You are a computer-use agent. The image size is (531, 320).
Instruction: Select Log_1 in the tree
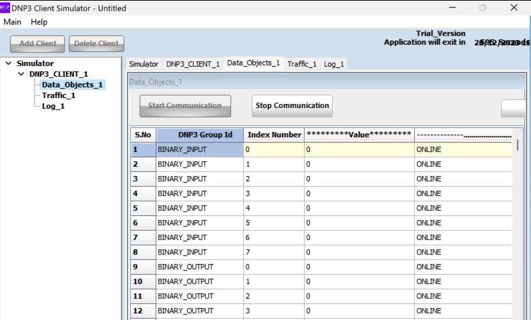(x=53, y=106)
